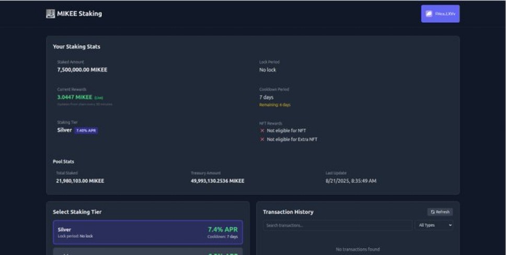
Task: Click the Remaining: 6 days text
Action: point(274,105)
